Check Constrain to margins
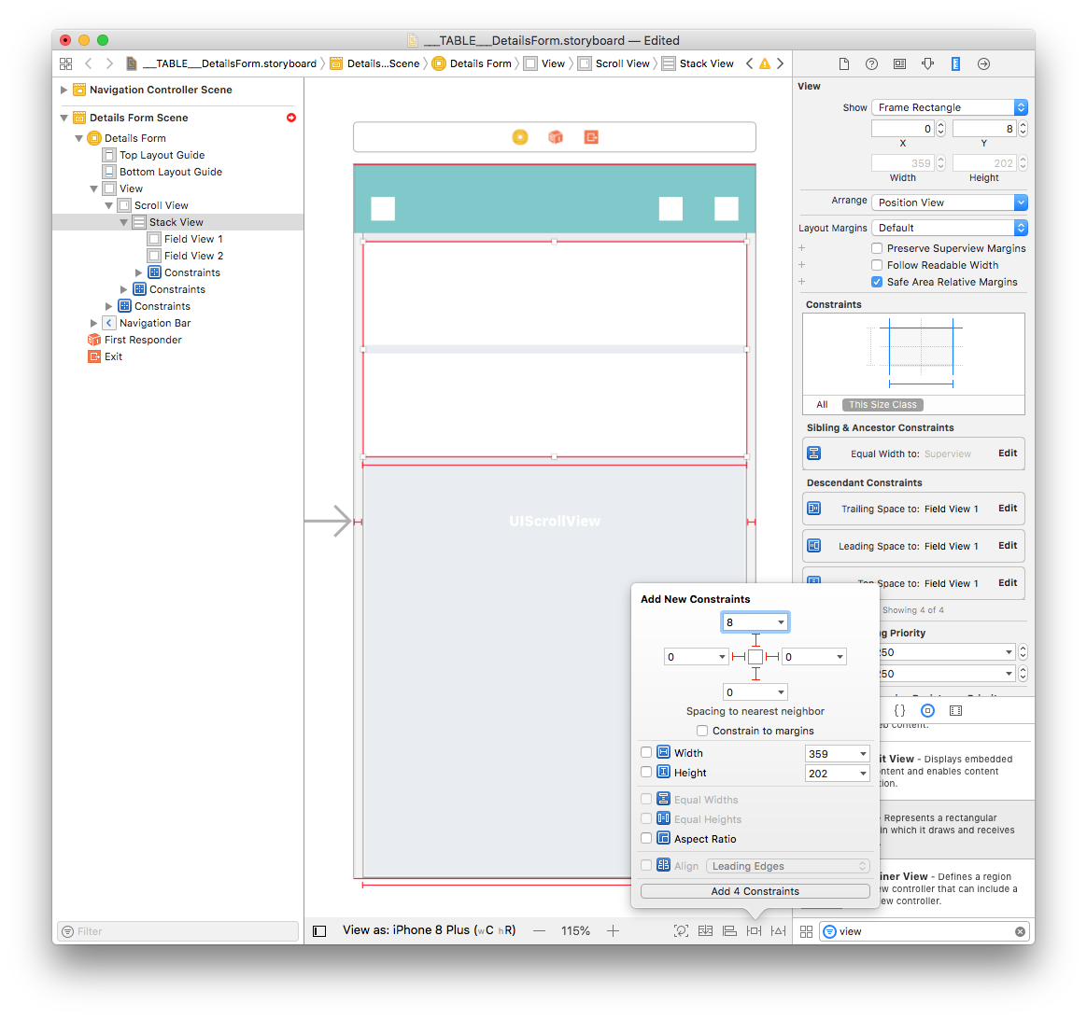 702,731
